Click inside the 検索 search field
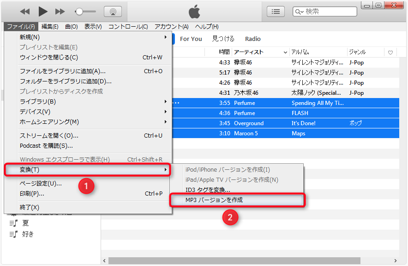Image resolution: width=408 pixels, height=266 pixels. (x=328, y=12)
